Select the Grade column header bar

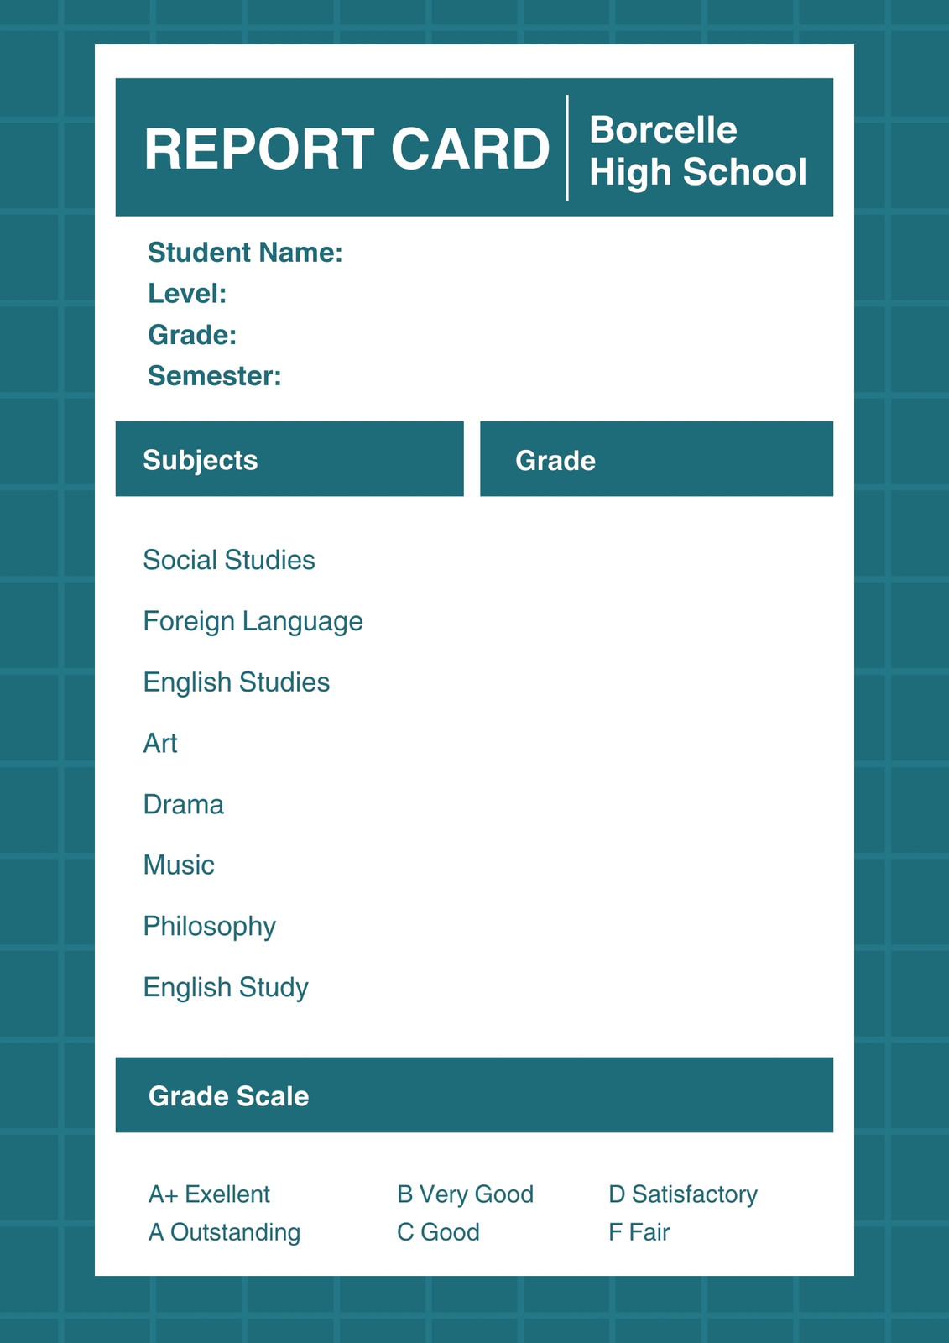click(656, 459)
